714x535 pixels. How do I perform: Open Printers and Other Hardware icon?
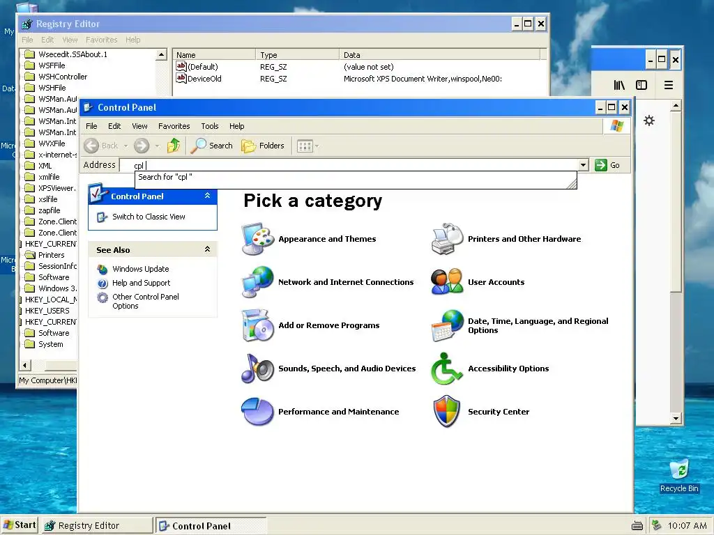pos(447,239)
